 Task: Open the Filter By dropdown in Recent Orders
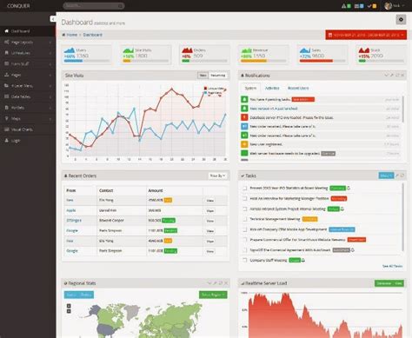(x=217, y=176)
